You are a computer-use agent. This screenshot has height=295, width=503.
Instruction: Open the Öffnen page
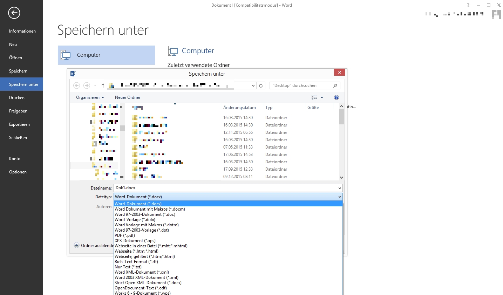21,58
